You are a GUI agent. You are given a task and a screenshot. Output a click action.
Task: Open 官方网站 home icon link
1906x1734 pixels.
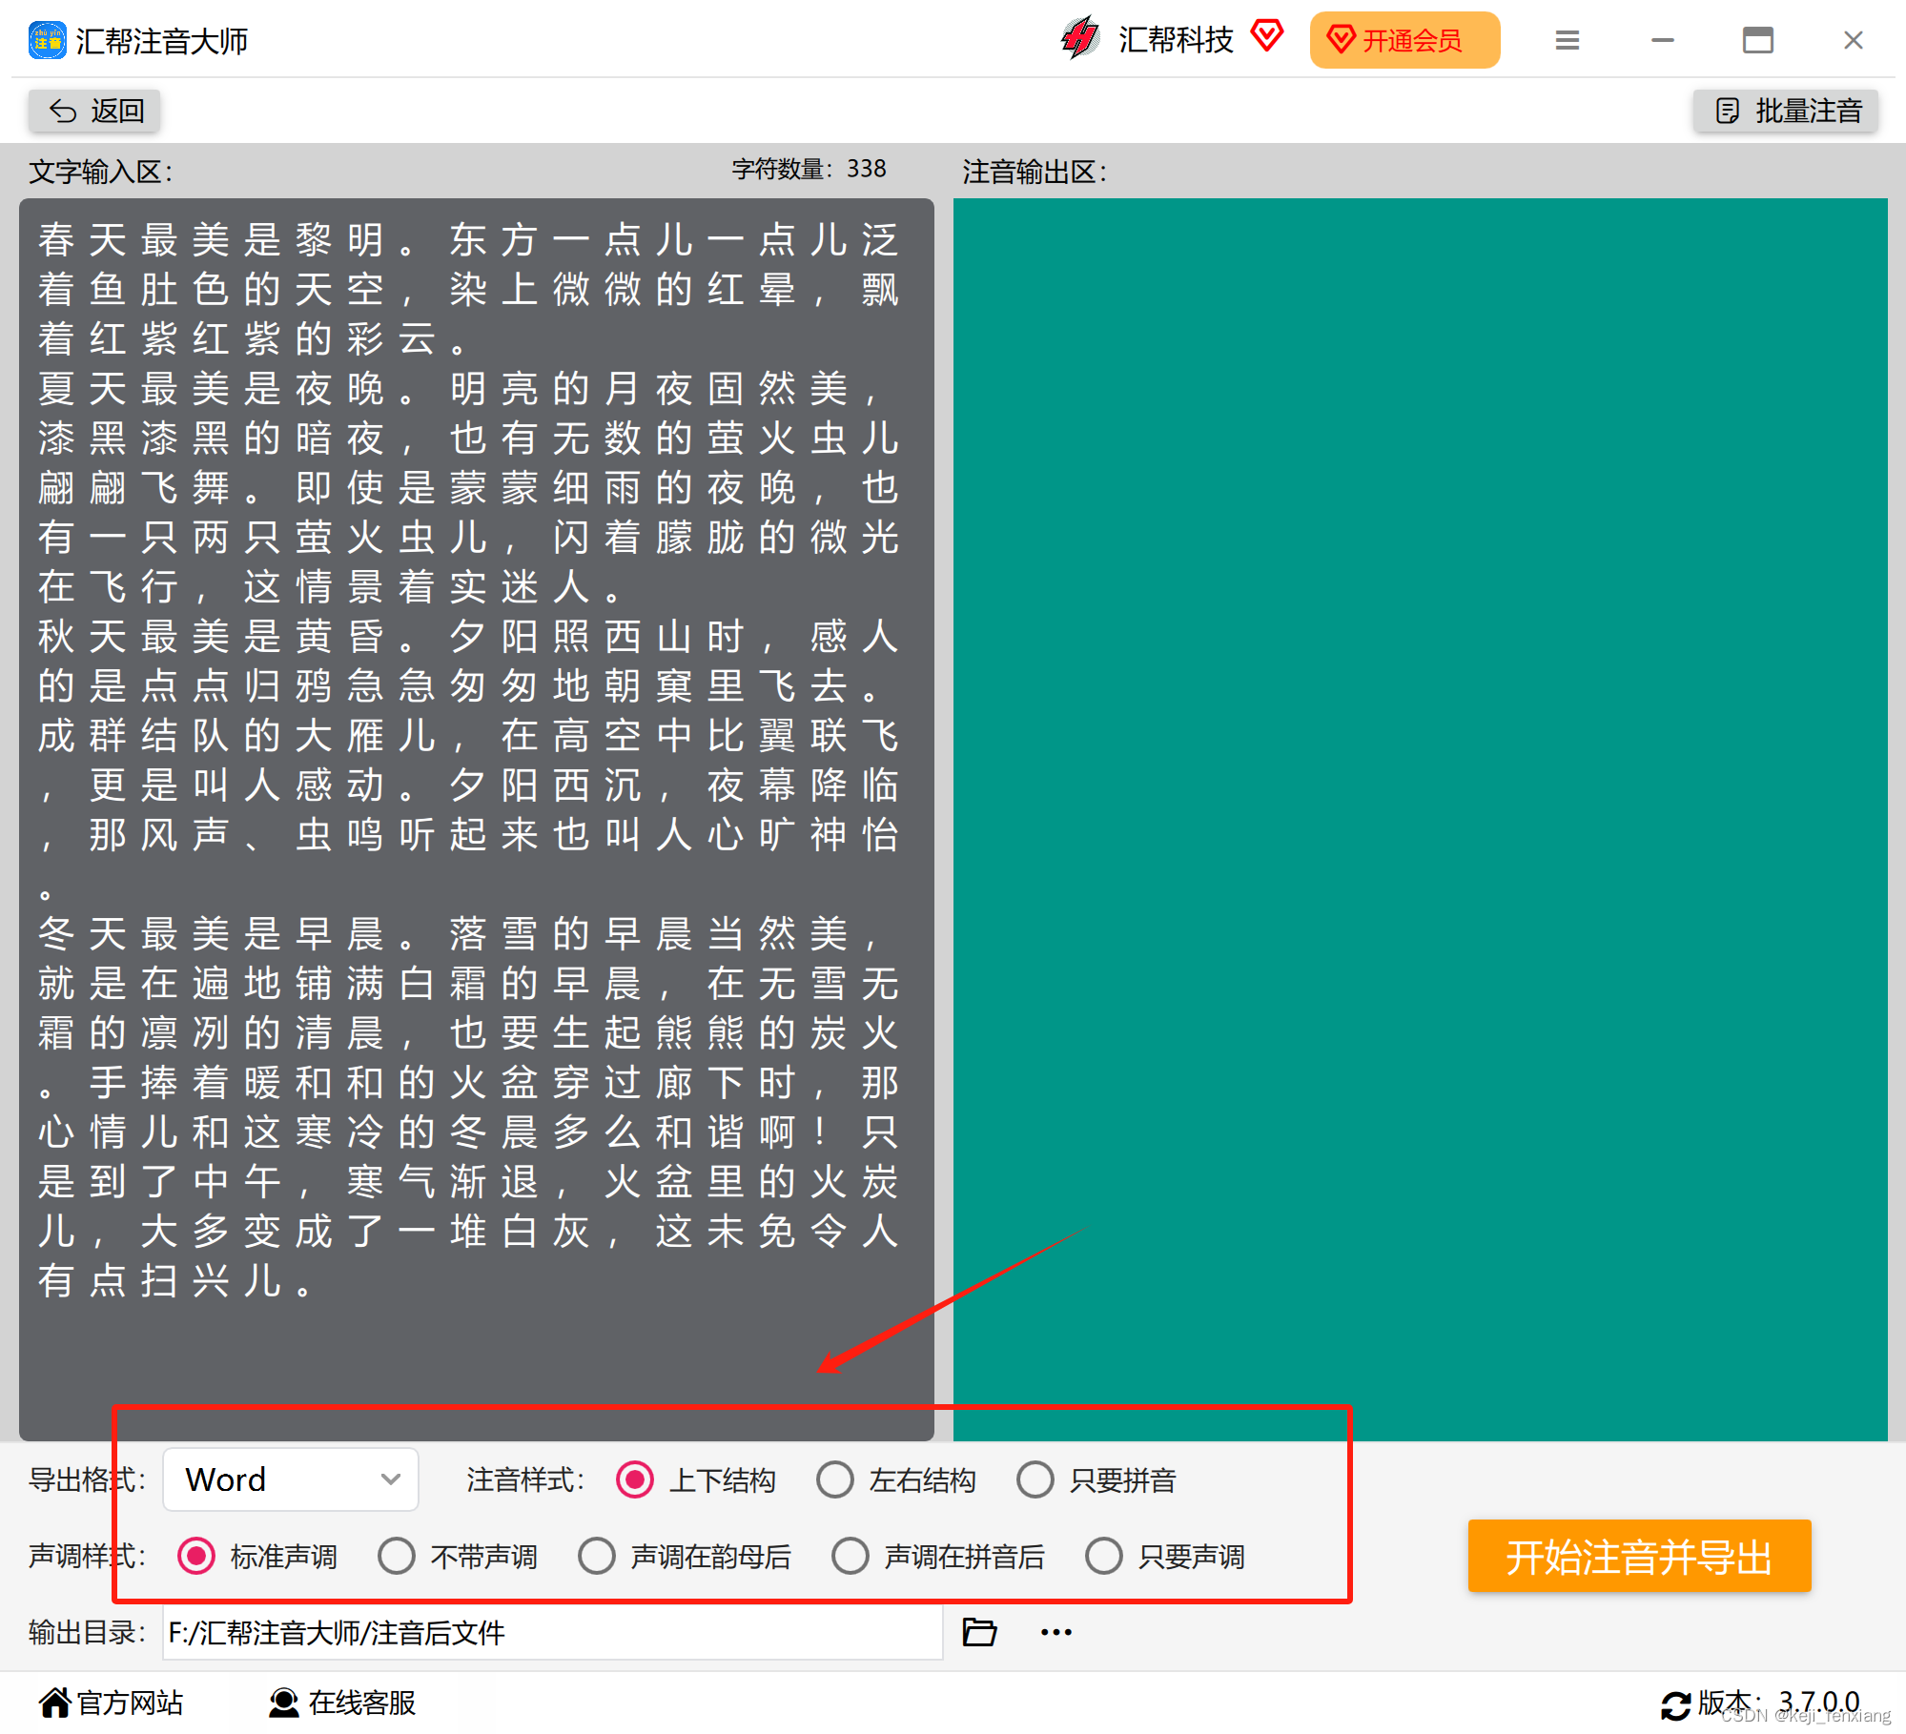111,1702
